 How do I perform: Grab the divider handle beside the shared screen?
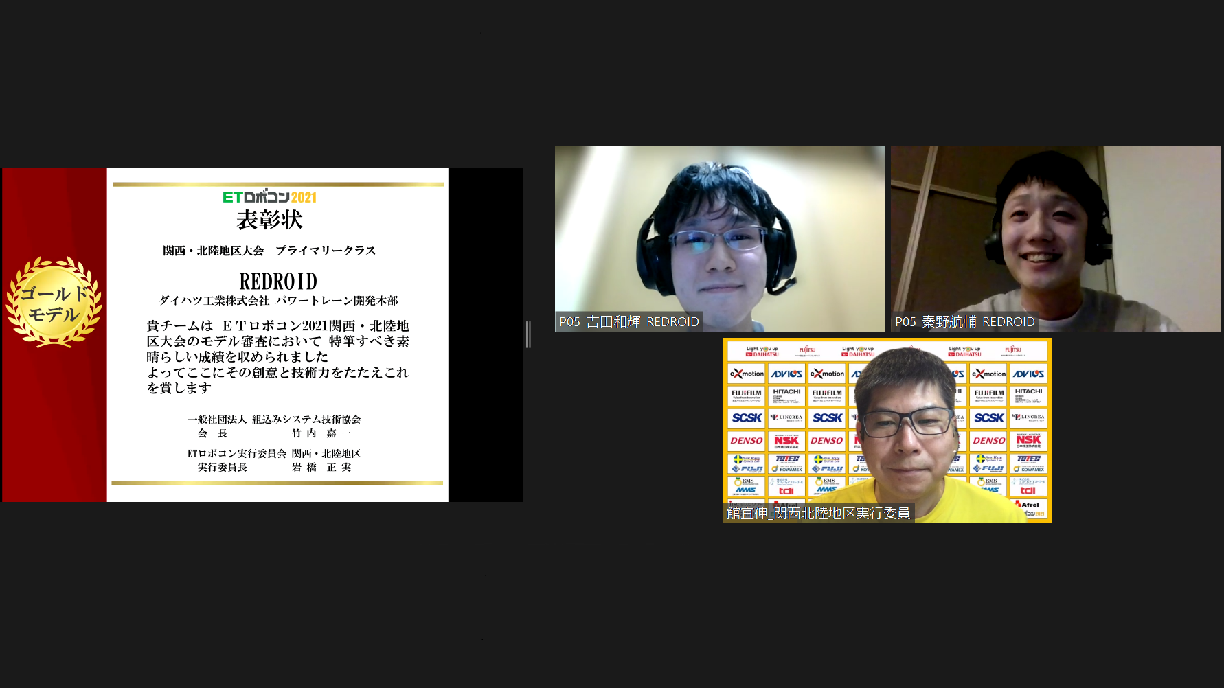tap(528, 334)
